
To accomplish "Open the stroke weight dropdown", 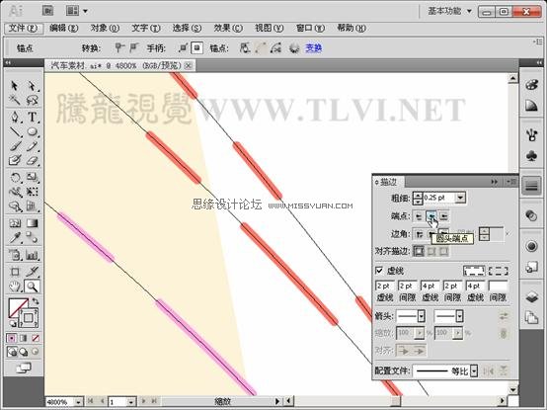I will coord(460,198).
